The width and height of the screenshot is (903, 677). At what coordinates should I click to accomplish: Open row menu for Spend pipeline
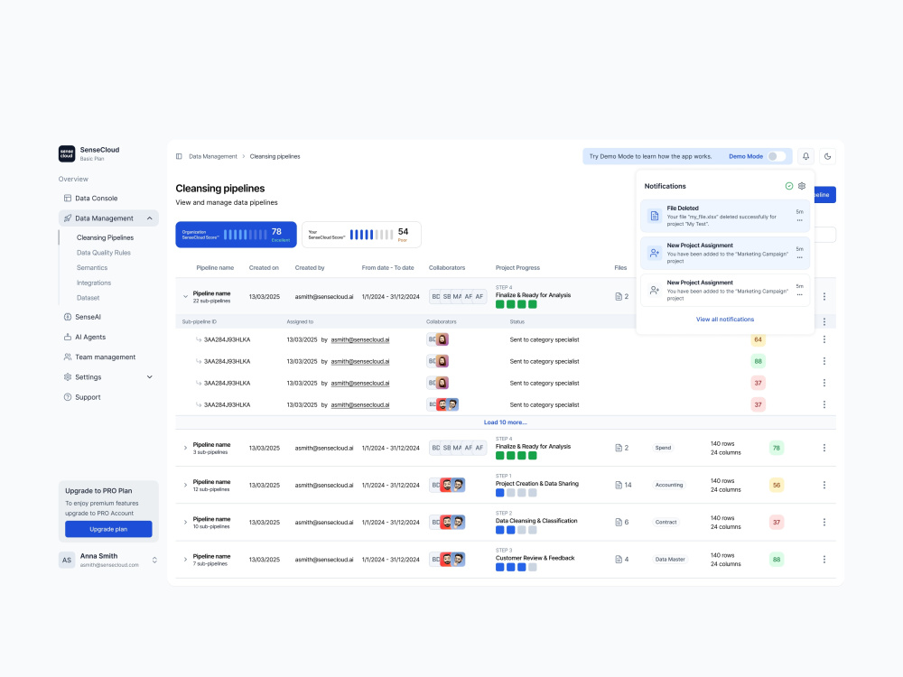coord(824,448)
